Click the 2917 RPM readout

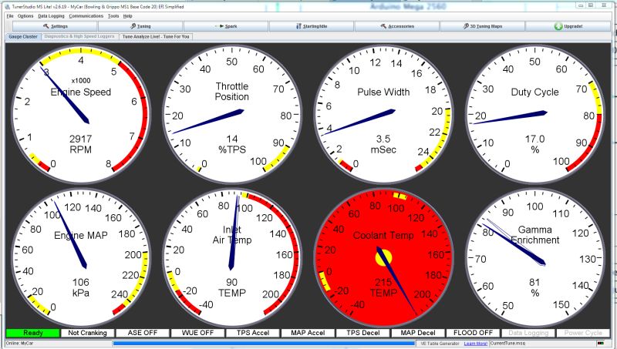[81, 144]
